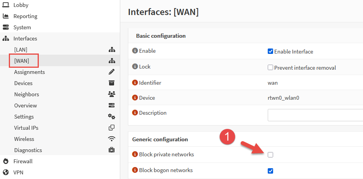Open the Reporting menu
The image size is (363, 179).
[x=25, y=16]
